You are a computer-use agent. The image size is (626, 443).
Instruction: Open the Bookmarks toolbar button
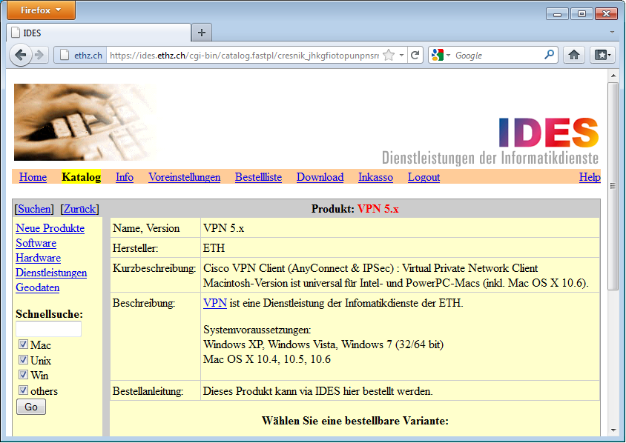(602, 55)
